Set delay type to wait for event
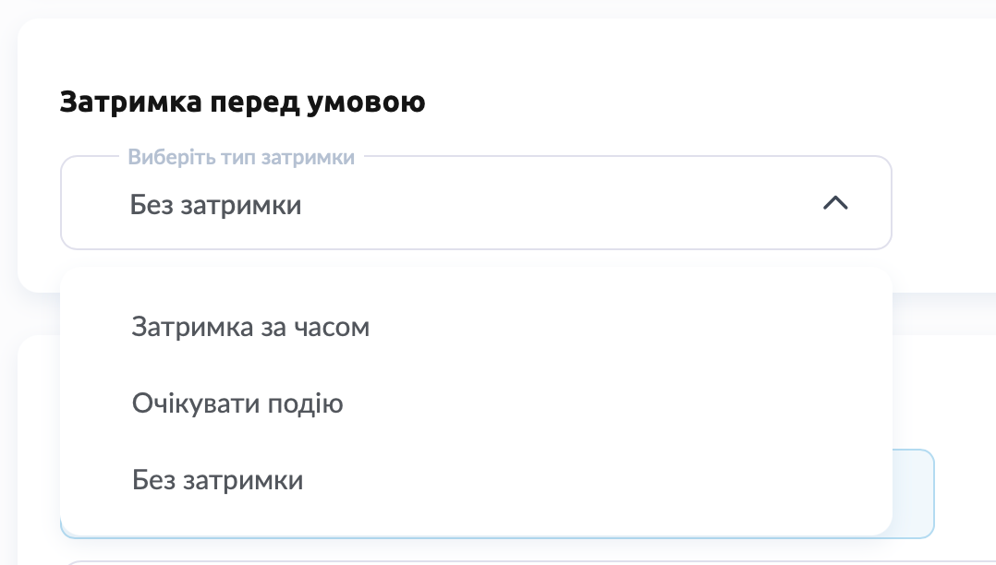The width and height of the screenshot is (996, 565). tap(237, 403)
